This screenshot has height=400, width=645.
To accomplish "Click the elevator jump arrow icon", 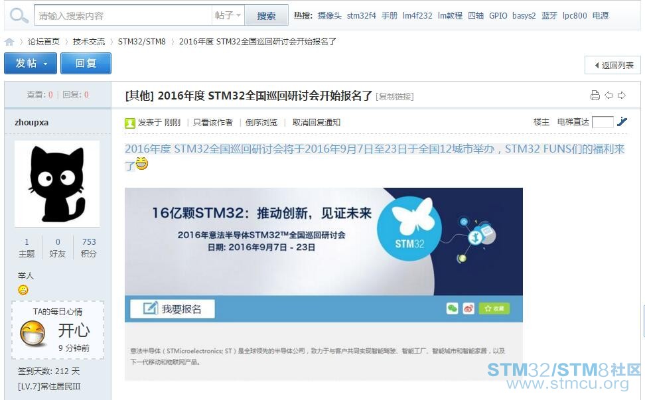I will (x=622, y=121).
